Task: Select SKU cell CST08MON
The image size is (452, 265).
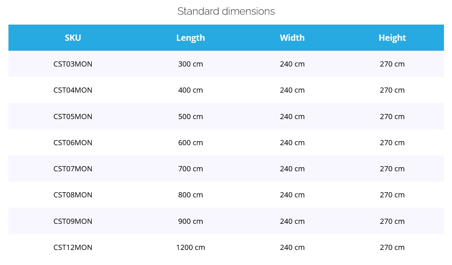Action: 73,195
